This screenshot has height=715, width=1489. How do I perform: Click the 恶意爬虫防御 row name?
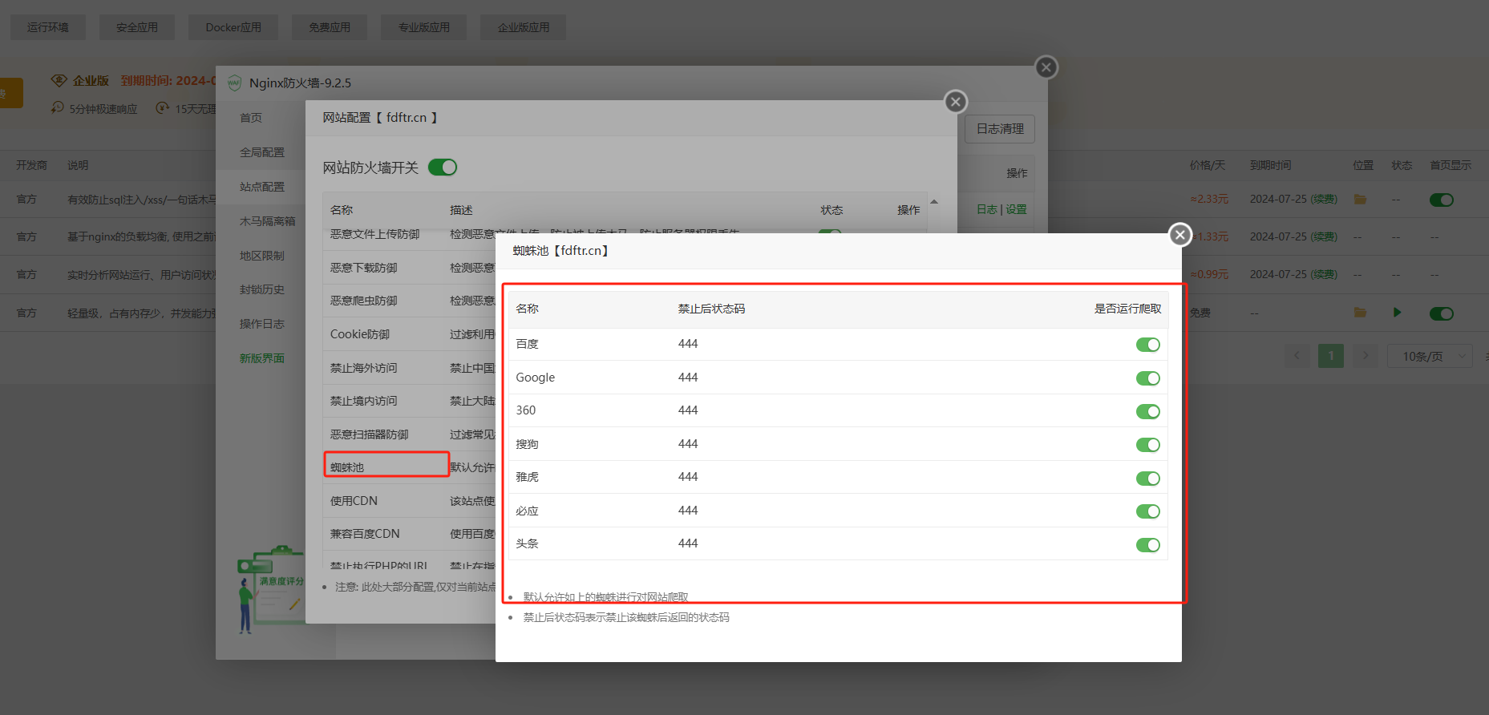point(364,301)
